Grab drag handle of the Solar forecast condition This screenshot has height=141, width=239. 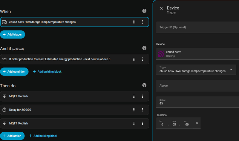click(x=134, y=59)
